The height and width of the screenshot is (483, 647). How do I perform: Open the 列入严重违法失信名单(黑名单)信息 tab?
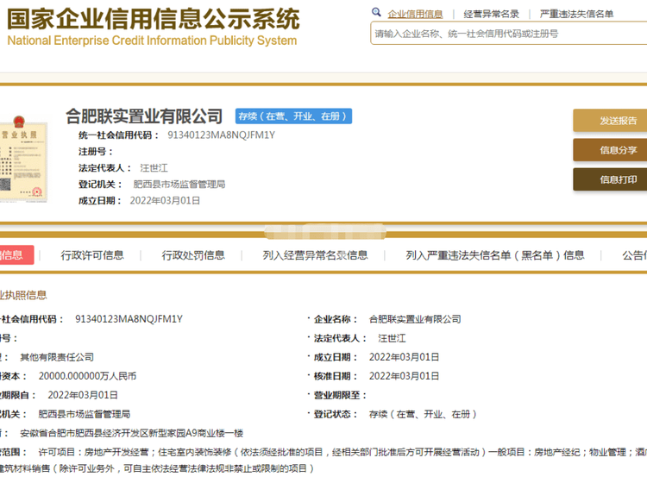click(x=495, y=255)
